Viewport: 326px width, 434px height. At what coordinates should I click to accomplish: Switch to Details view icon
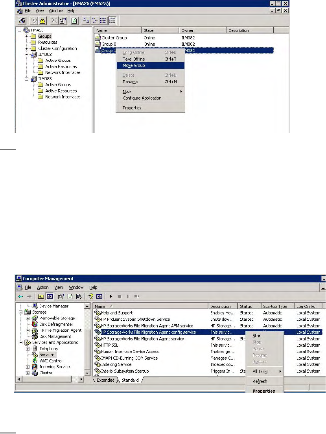(112, 21)
